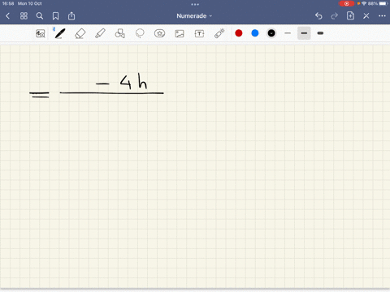Viewport: 390px width, 292px height.
Task: Select the thinnest stroke width
Action: tap(288, 33)
